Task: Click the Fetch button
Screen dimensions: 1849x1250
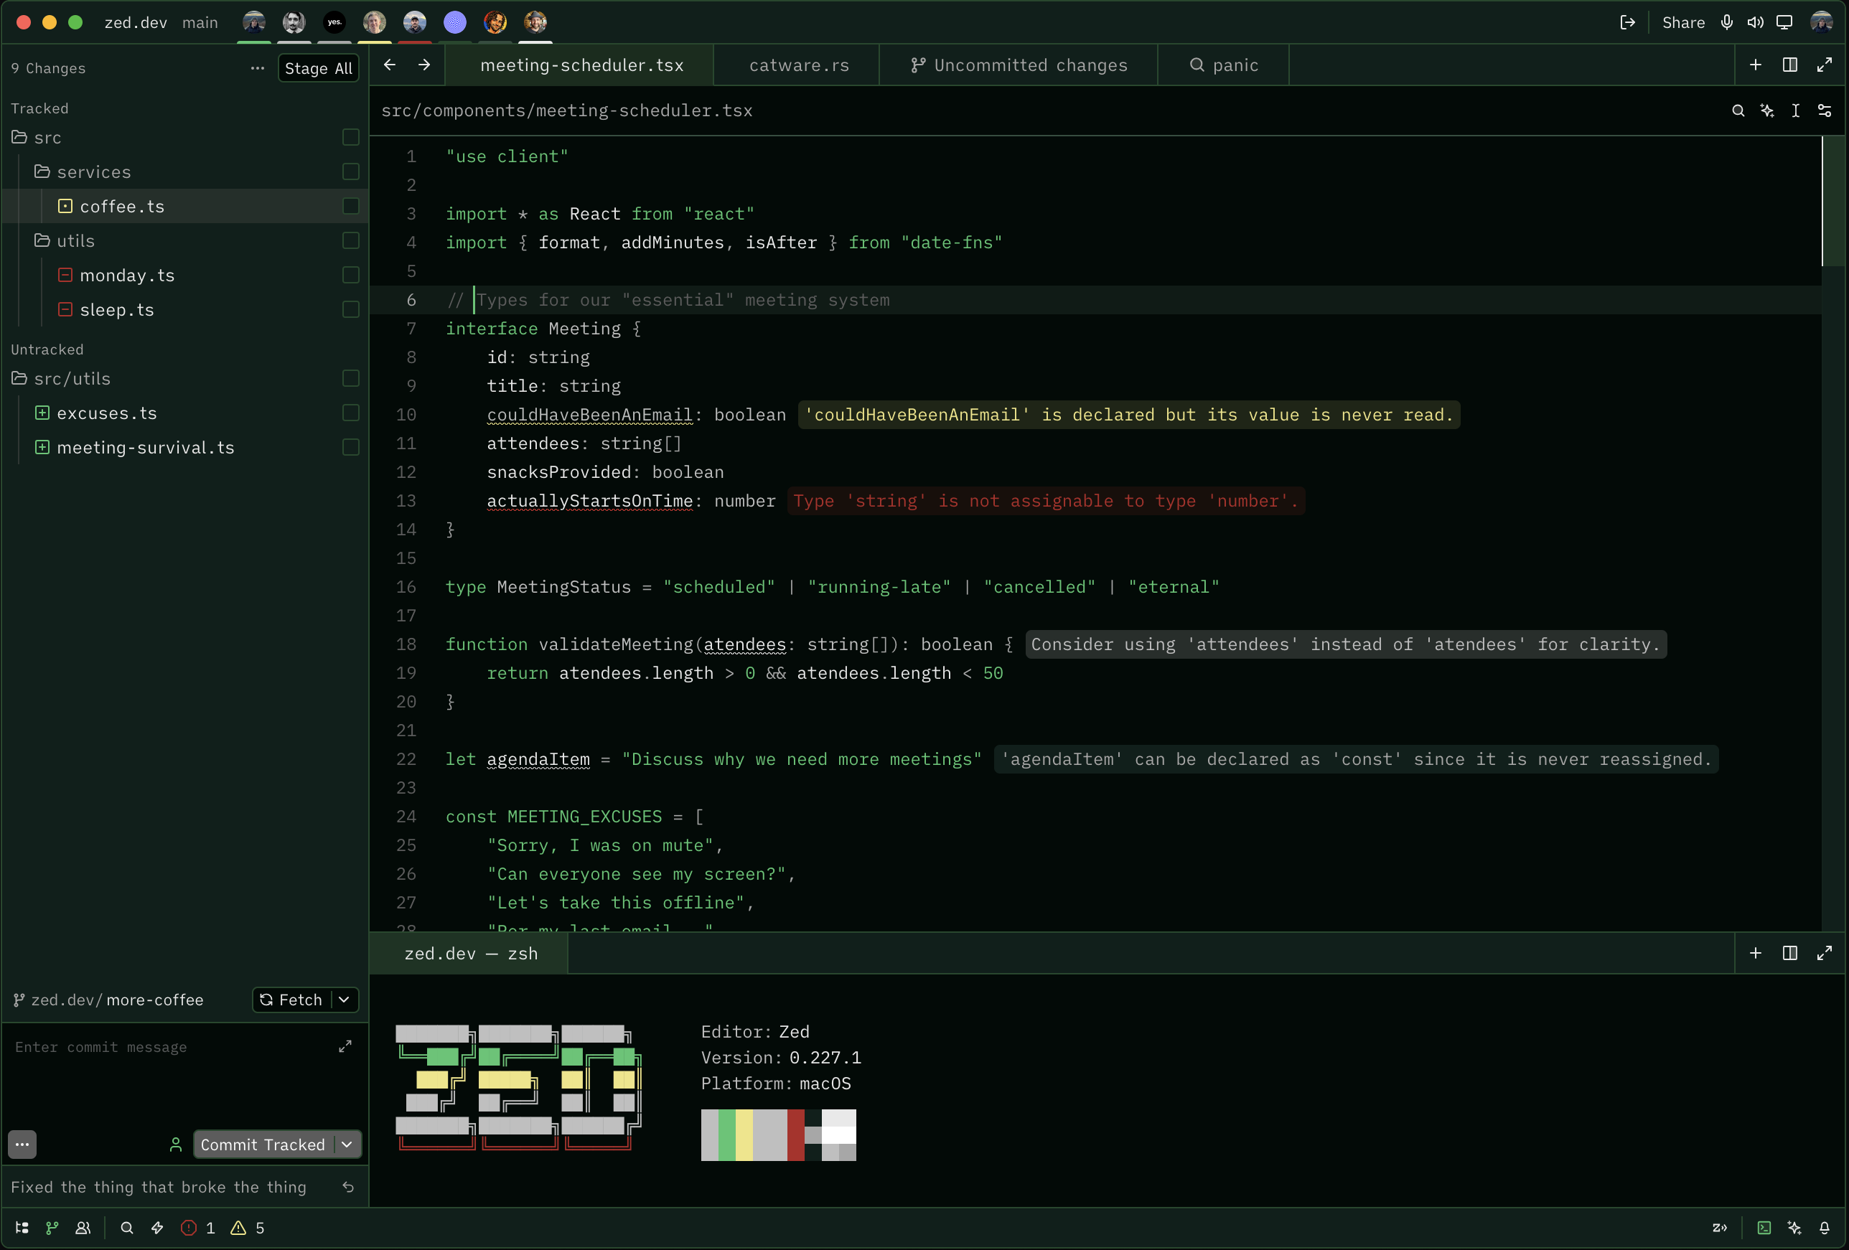Action: (x=292, y=1000)
